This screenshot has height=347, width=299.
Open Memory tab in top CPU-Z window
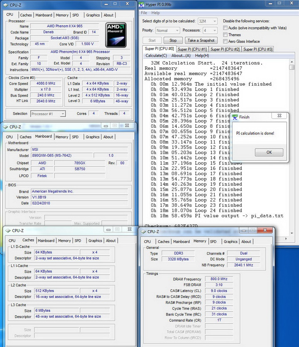62,15
